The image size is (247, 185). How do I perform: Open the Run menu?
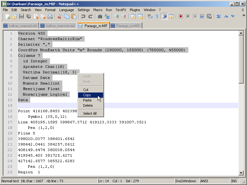[109, 10]
